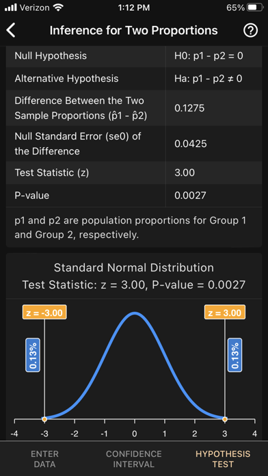Click the orange marker at 3 on axis
Image resolution: width=268 pixels, height=476 pixels.
tap(225, 419)
